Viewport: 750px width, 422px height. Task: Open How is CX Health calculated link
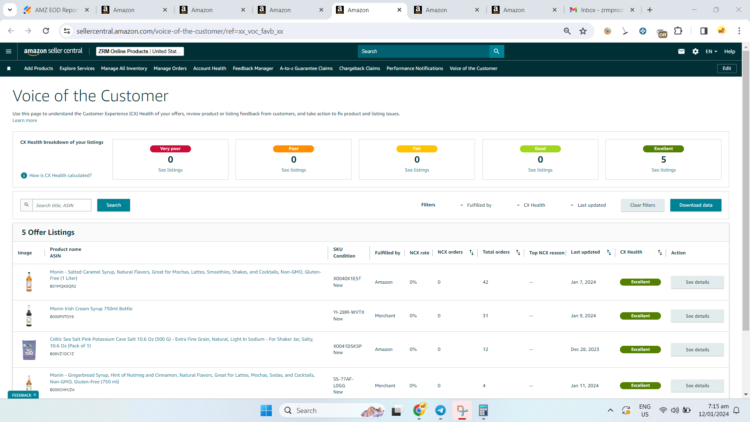pos(61,175)
